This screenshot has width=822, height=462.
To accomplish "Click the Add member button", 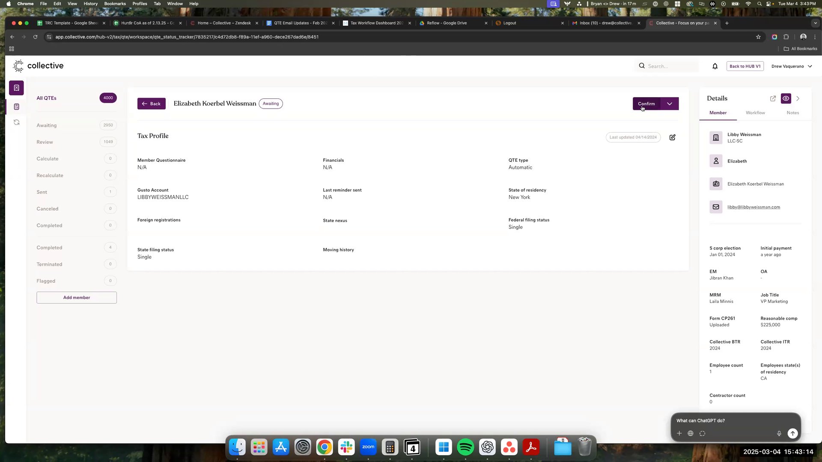I will click(77, 298).
